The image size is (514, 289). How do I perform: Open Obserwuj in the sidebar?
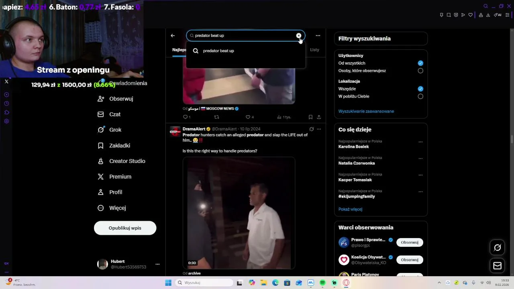[115, 99]
